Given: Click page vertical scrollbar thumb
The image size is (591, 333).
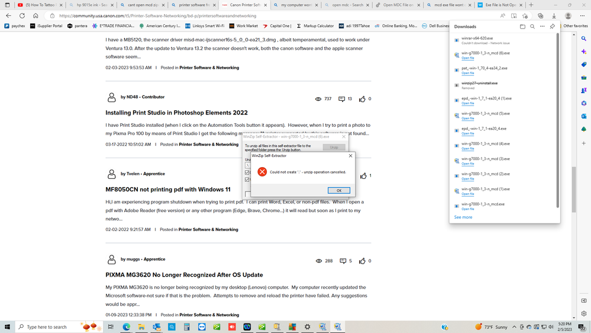Looking at the screenshot, I should pos(574,190).
